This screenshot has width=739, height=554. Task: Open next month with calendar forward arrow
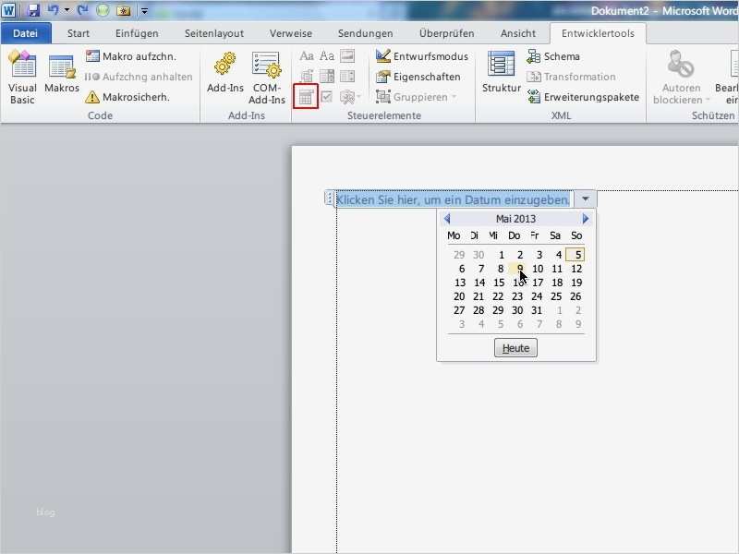pyautogui.click(x=584, y=218)
